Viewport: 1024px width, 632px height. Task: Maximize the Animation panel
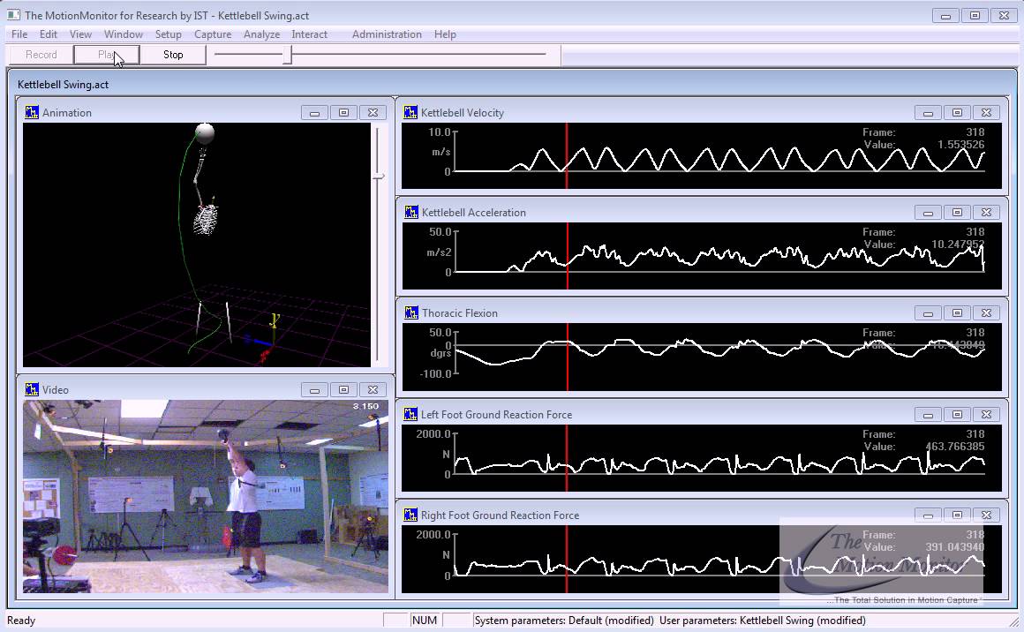pyautogui.click(x=343, y=113)
